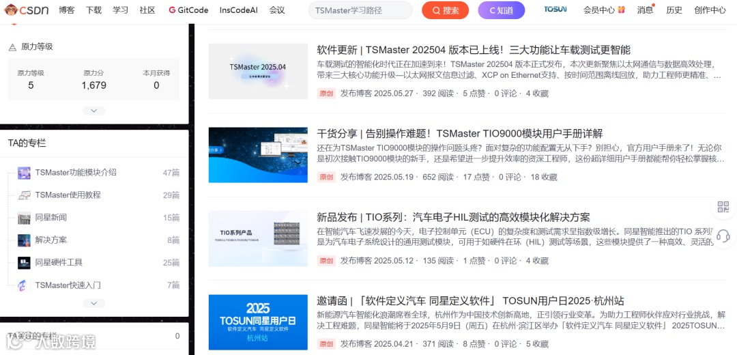The image size is (737, 355).
Task: Click 本月获得 value 0
Action: pos(156,85)
